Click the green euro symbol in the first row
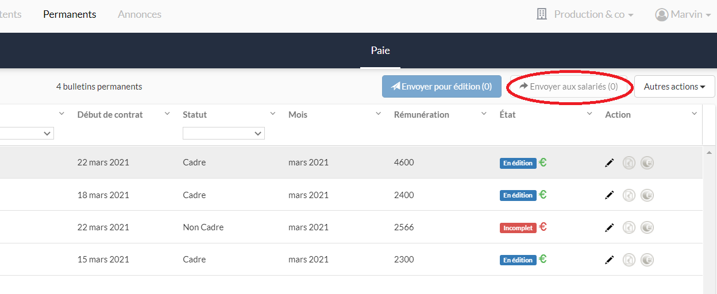 pos(543,162)
